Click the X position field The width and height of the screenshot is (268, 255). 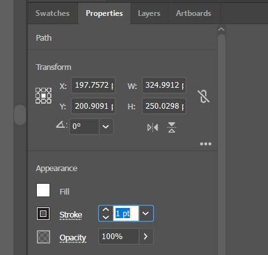pos(93,85)
